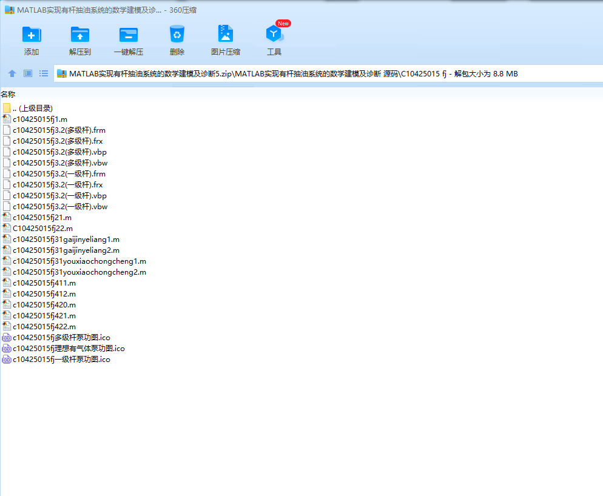Go up one level with arrow icon
Viewport: 603px width, 496px height.
click(12, 73)
